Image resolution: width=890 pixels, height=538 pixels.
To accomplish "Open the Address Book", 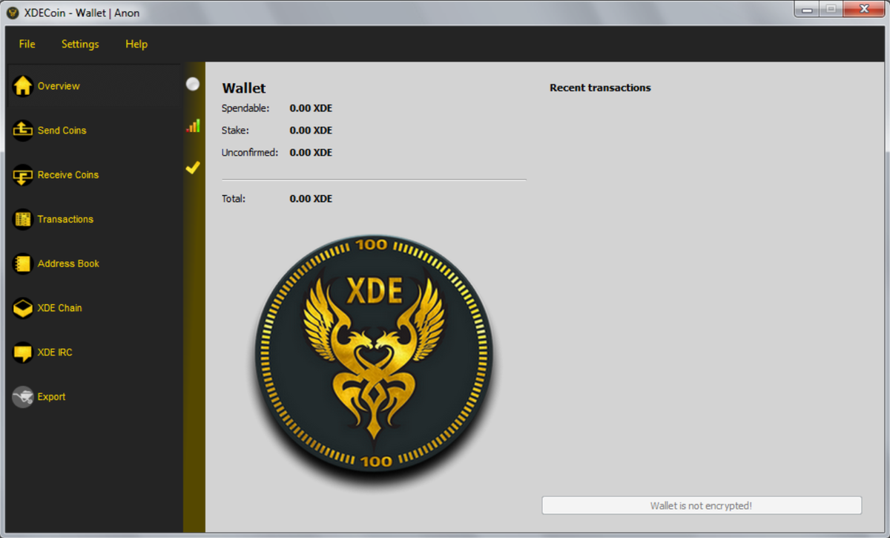I will click(x=21, y=263).
